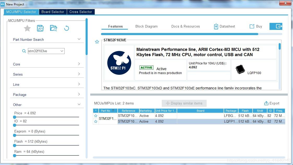Click the Ram slider handle
293x165 pixels.
15,155
